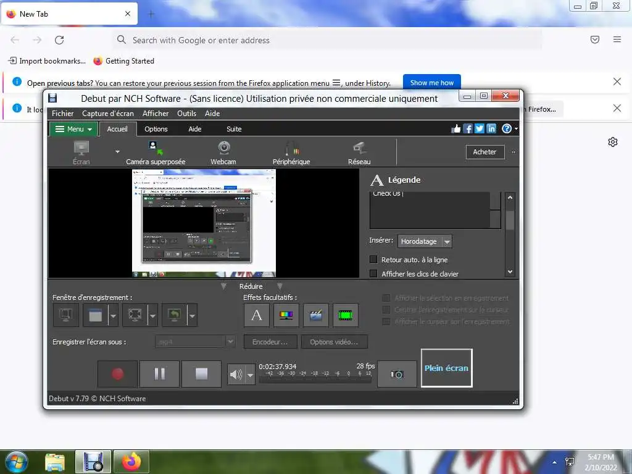Open the Encodeur… settings
Image resolution: width=632 pixels, height=474 pixels.
pos(270,342)
